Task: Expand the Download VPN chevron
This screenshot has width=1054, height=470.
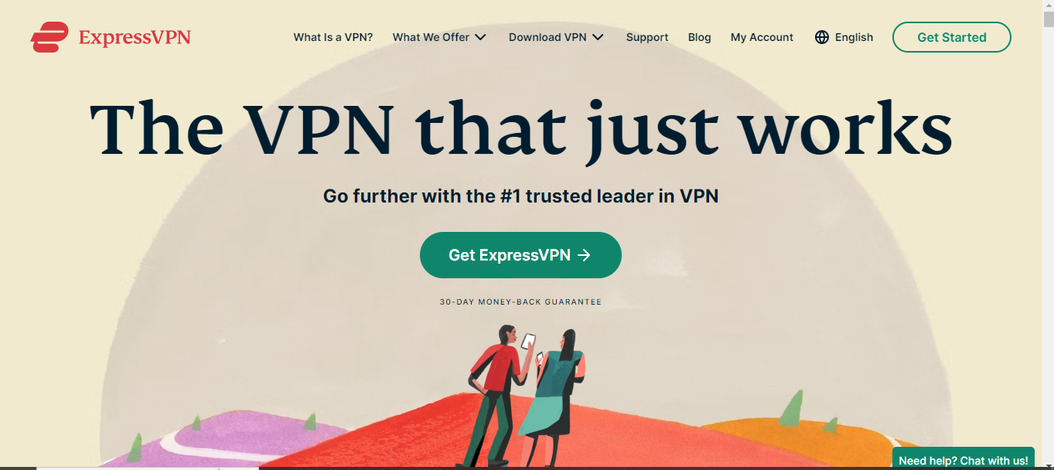Action: point(598,37)
